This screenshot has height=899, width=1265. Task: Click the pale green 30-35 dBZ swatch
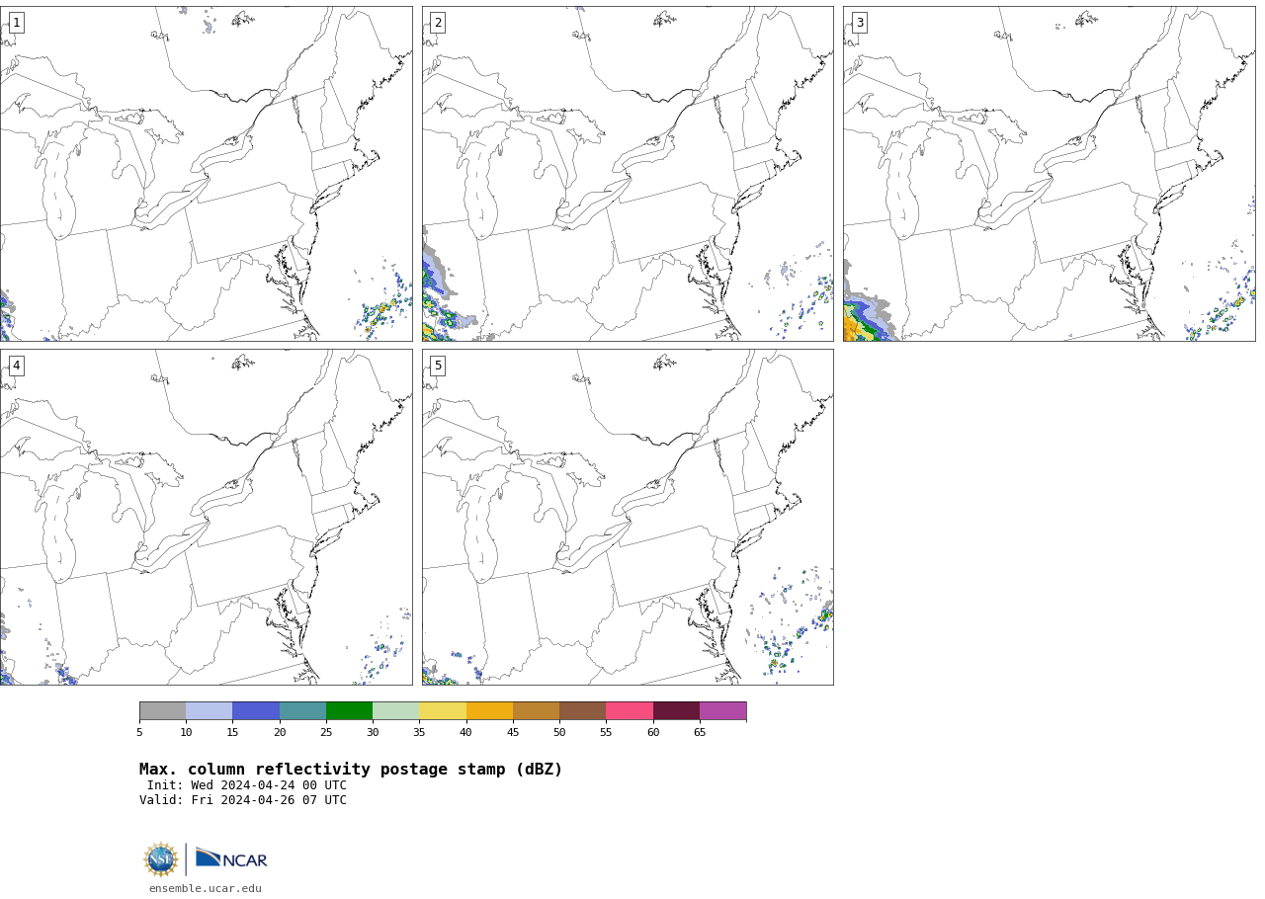[395, 711]
